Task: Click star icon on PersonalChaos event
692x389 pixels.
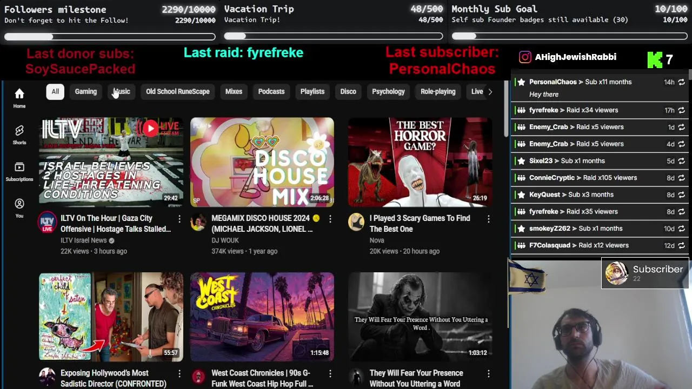Action: (521, 82)
